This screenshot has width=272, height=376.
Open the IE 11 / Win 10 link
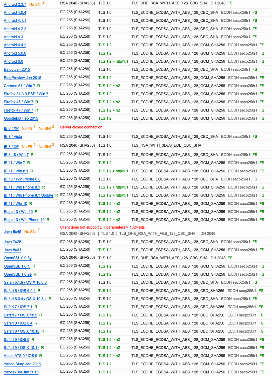16,204
